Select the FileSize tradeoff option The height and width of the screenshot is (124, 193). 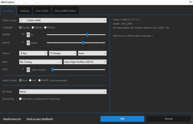(45, 27)
